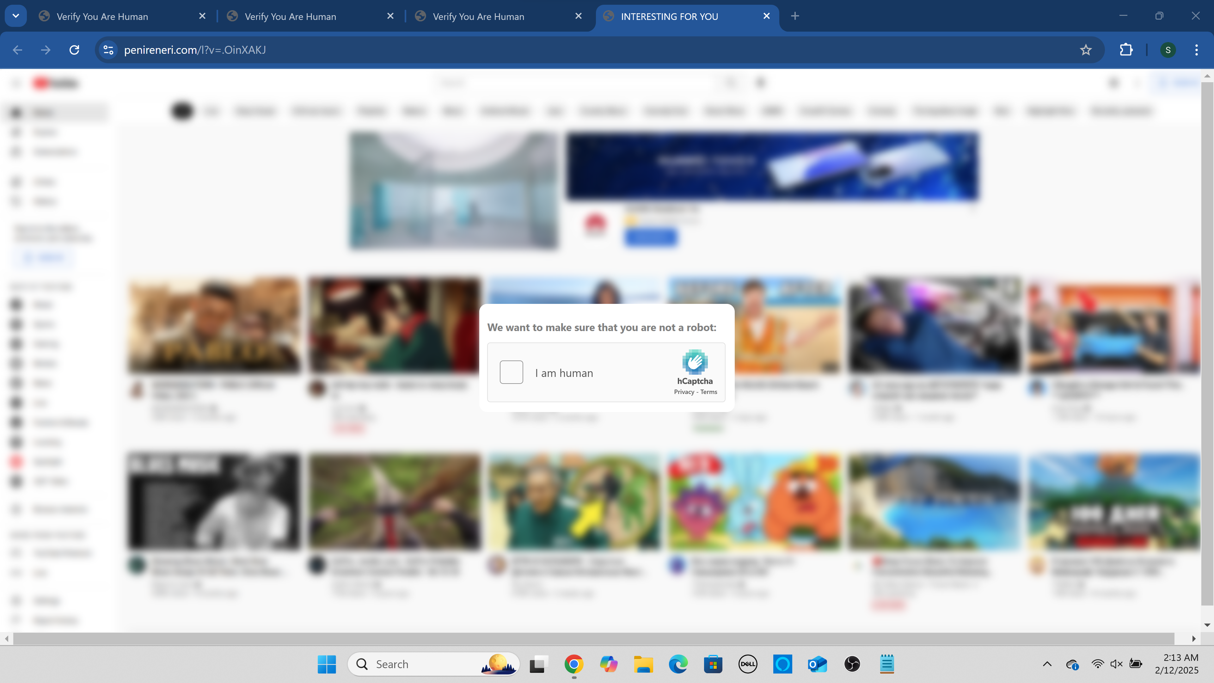Click the hCaptcha Terms link
Image resolution: width=1214 pixels, height=683 pixels.
pyautogui.click(x=708, y=392)
